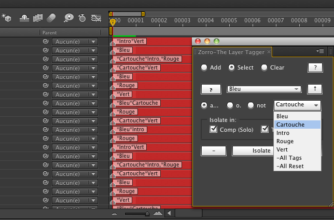334x220 pixels.
Task: Click the Brainstorm lightbulb icon
Action: pyautogui.click(x=68, y=18)
